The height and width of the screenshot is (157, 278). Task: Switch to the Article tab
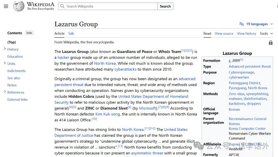coord(59,34)
